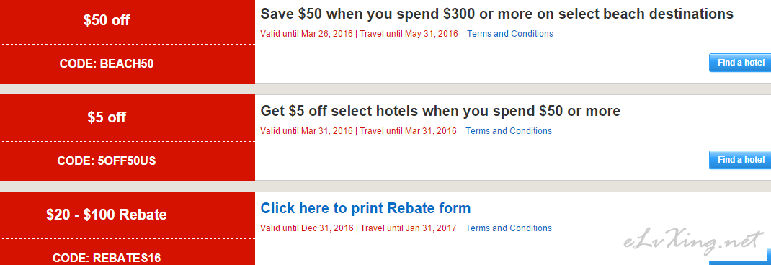Click here to print Rebate form link
This screenshot has width=771, height=265.
(x=365, y=208)
